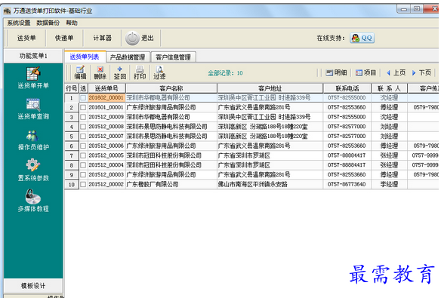Select order number 201512_00005 cell
The width and height of the screenshot is (441, 298).
[106, 155]
